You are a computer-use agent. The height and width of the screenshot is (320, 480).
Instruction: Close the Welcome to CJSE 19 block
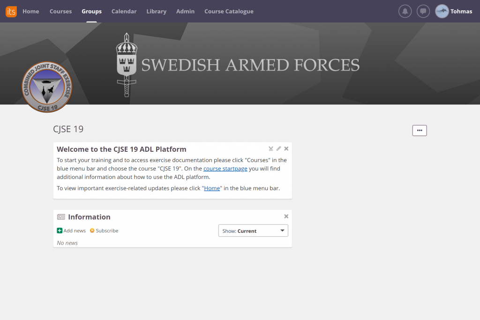coord(286,149)
